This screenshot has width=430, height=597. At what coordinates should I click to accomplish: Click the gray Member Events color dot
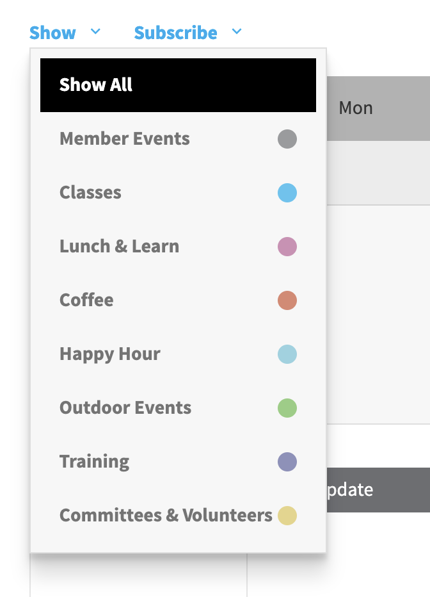pyautogui.click(x=287, y=139)
